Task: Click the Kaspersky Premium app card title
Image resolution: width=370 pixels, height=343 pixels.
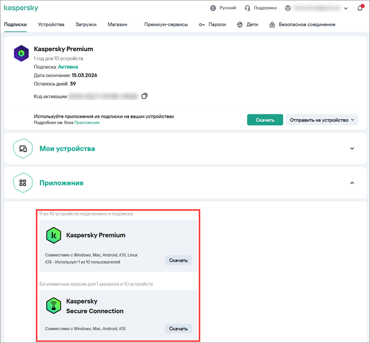Action: [x=95, y=235]
